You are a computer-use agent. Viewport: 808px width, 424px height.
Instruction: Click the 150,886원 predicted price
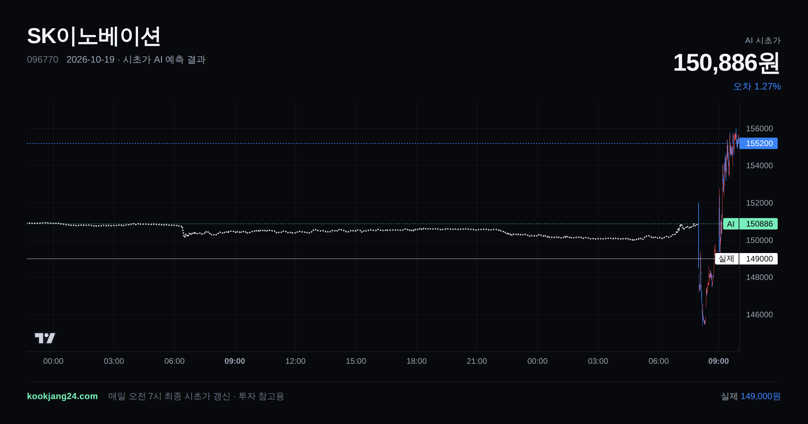727,63
